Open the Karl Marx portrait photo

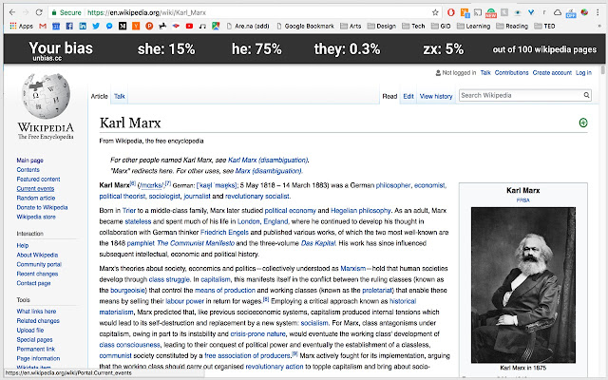[x=522, y=285]
